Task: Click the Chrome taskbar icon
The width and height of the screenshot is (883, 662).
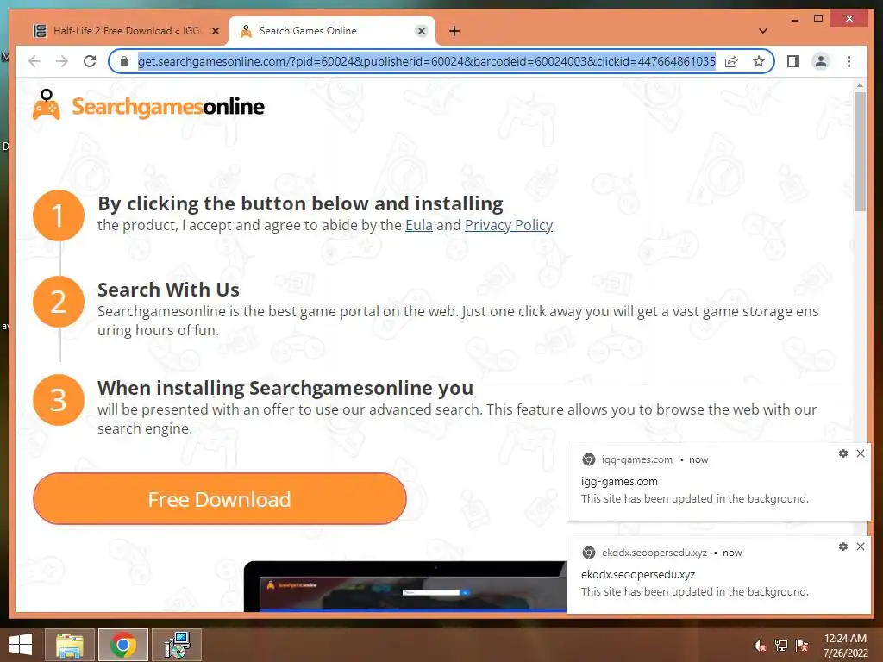Action: (122, 645)
